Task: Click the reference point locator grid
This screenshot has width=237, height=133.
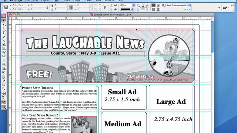Action: click(6, 7)
